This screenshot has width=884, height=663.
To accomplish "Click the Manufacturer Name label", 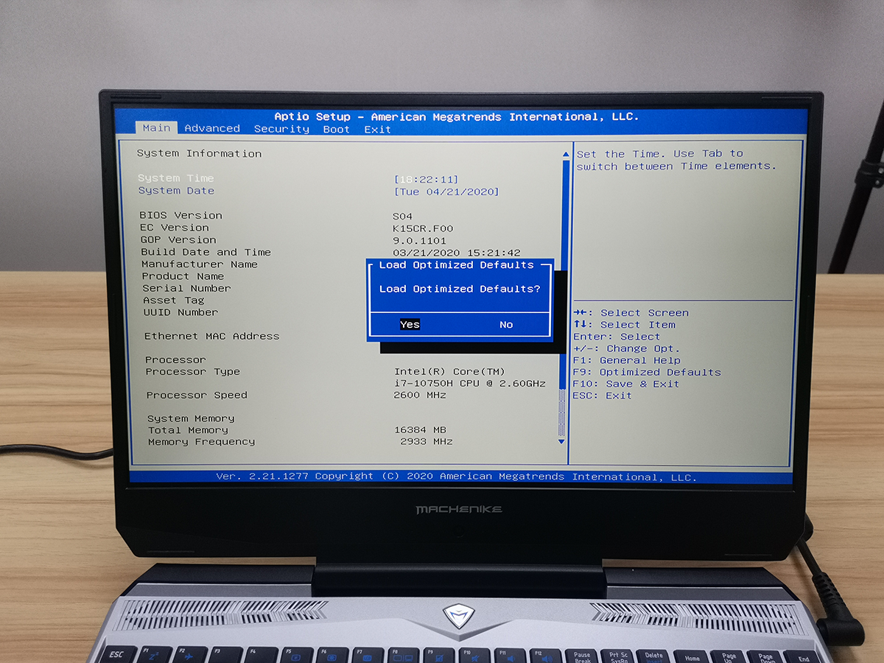I will coord(200,264).
